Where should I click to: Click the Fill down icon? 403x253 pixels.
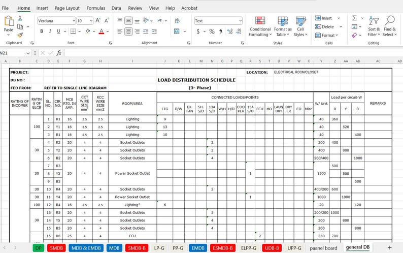(354, 26)
